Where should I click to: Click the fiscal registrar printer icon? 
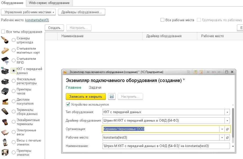pos(5,81)
